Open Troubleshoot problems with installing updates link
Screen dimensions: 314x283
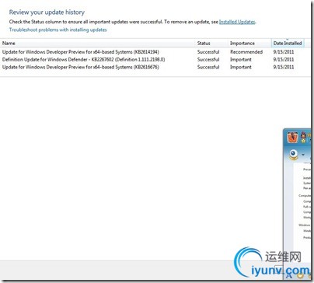pos(58,30)
